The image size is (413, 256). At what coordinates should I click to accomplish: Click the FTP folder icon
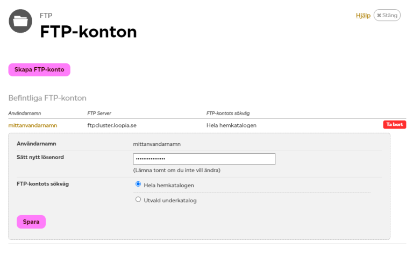coord(20,21)
